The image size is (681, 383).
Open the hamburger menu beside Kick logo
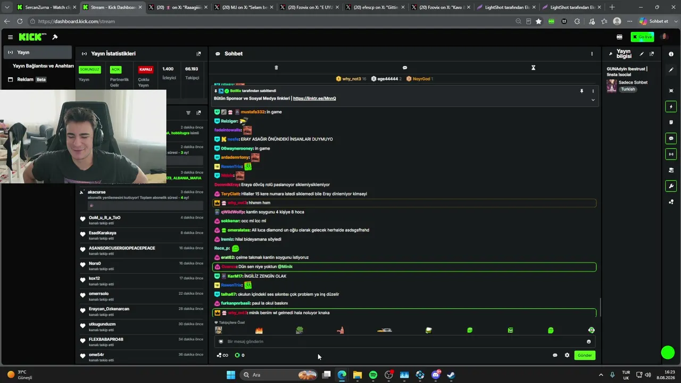pyautogui.click(x=10, y=37)
